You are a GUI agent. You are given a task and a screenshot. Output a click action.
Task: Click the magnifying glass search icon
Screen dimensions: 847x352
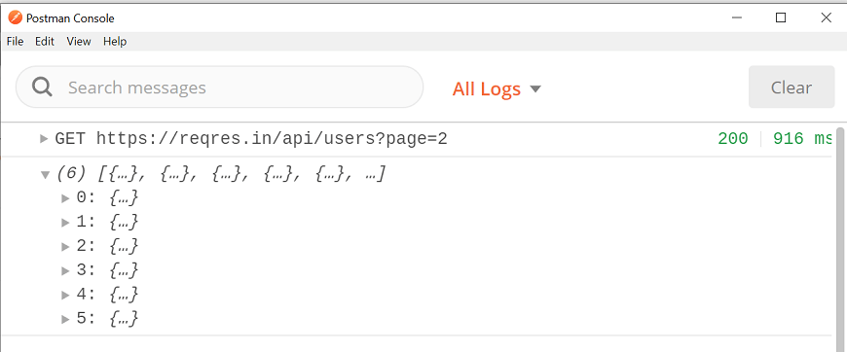click(42, 87)
